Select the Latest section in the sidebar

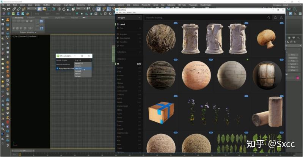[122, 25]
